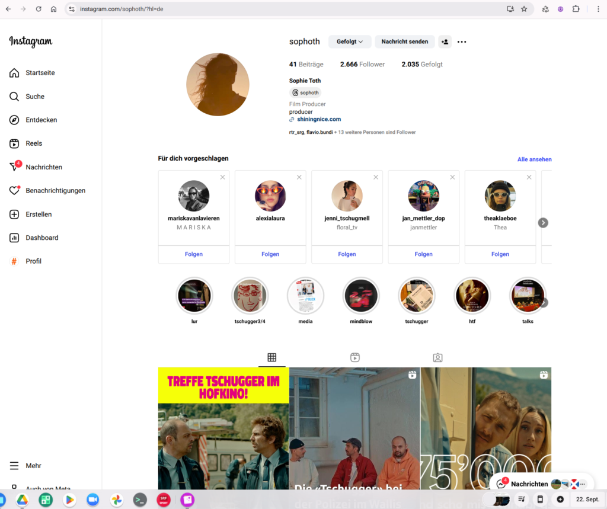The width and height of the screenshot is (607, 509).
Task: Switch to the Reels tab on profile
Action: [354, 357]
